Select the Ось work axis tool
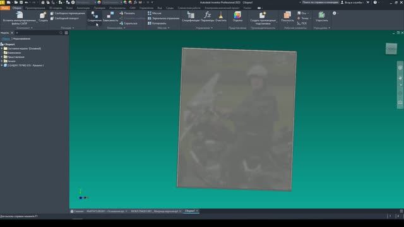404x227 pixels. [x=302, y=13]
